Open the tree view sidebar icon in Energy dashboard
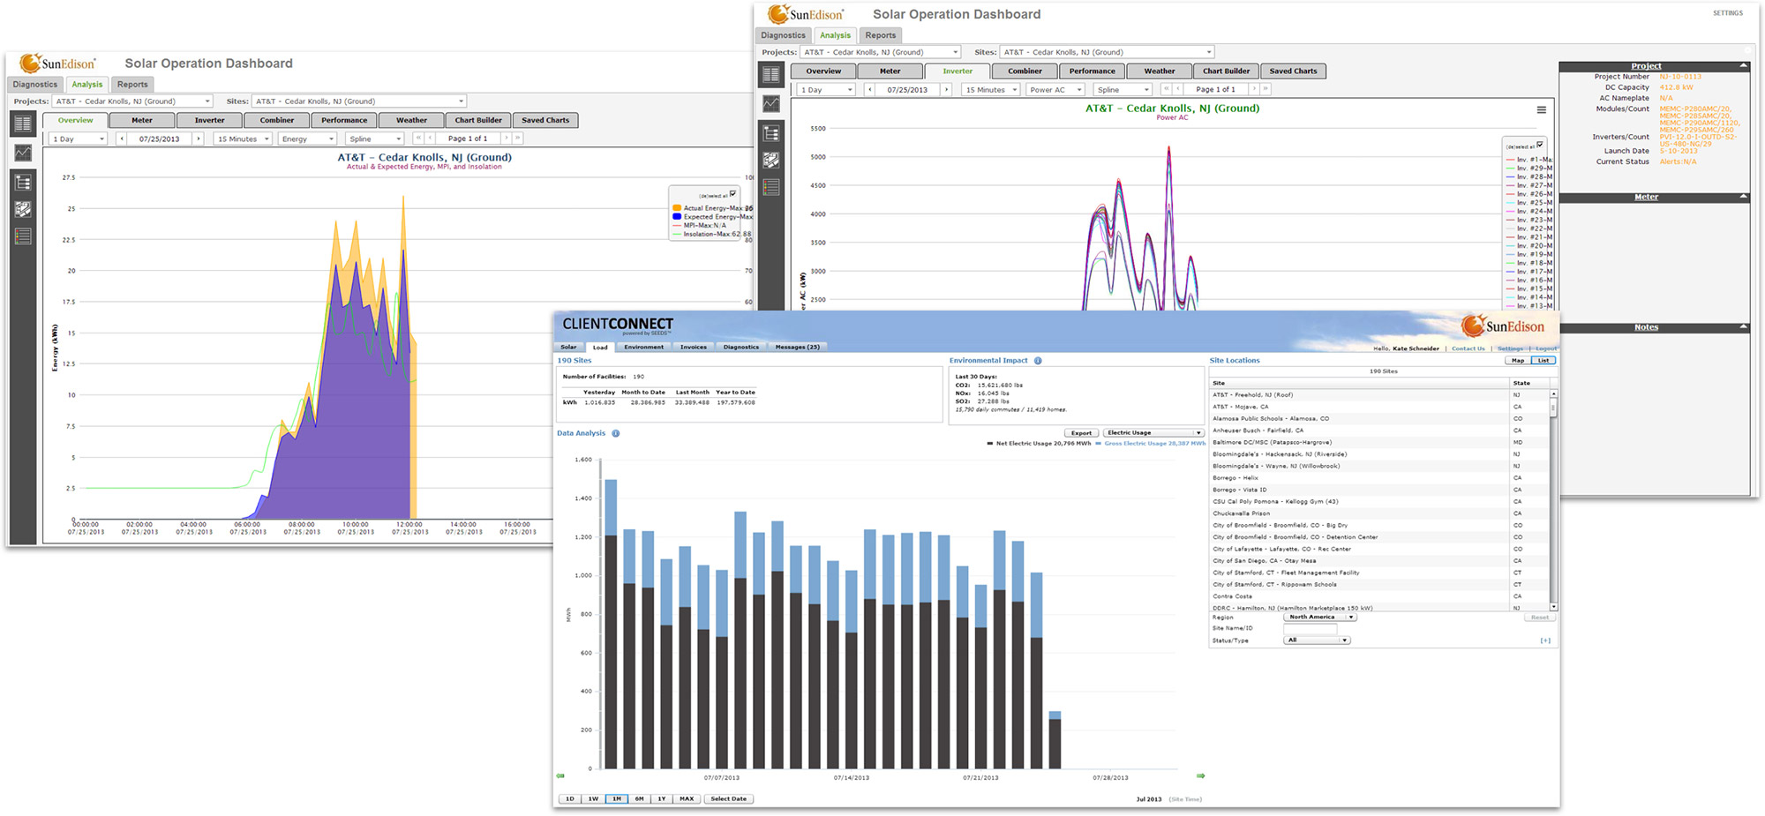This screenshot has height=816, width=1765. coord(23,183)
